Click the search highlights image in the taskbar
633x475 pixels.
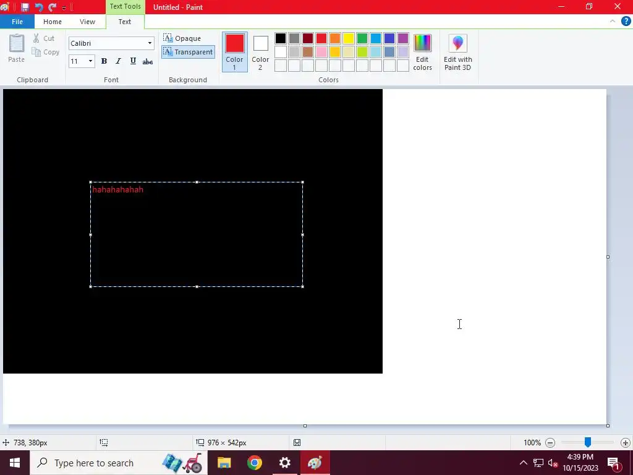[x=182, y=463]
